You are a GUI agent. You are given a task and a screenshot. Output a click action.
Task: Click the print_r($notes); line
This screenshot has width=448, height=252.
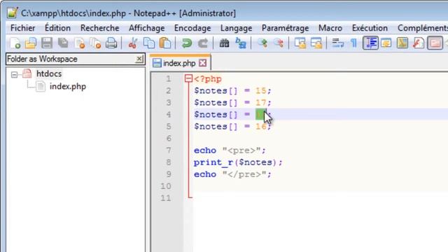pyautogui.click(x=238, y=162)
